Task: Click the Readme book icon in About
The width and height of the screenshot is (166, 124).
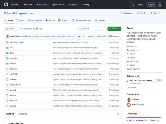Action: point(128,47)
